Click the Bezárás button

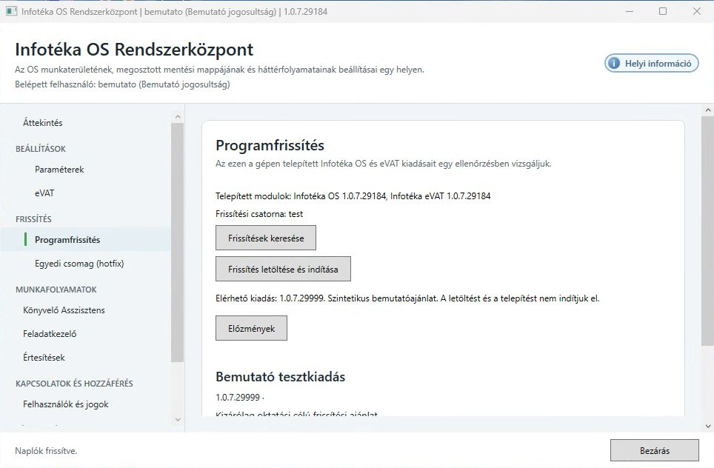(654, 451)
